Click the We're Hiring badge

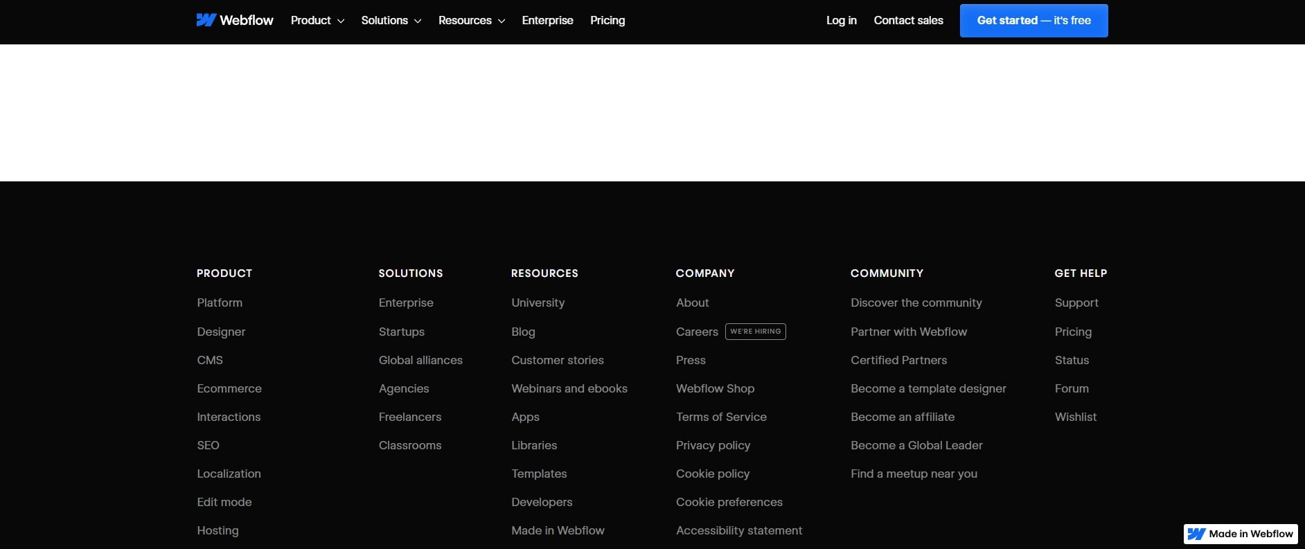pyautogui.click(x=755, y=332)
